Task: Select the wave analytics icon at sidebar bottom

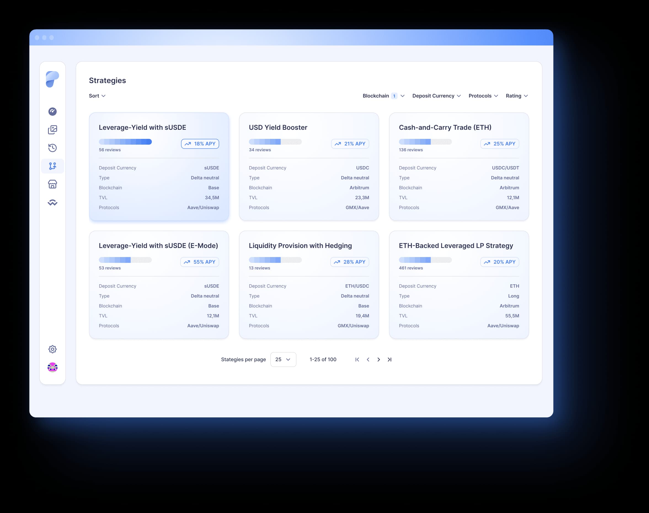Action: (53, 202)
